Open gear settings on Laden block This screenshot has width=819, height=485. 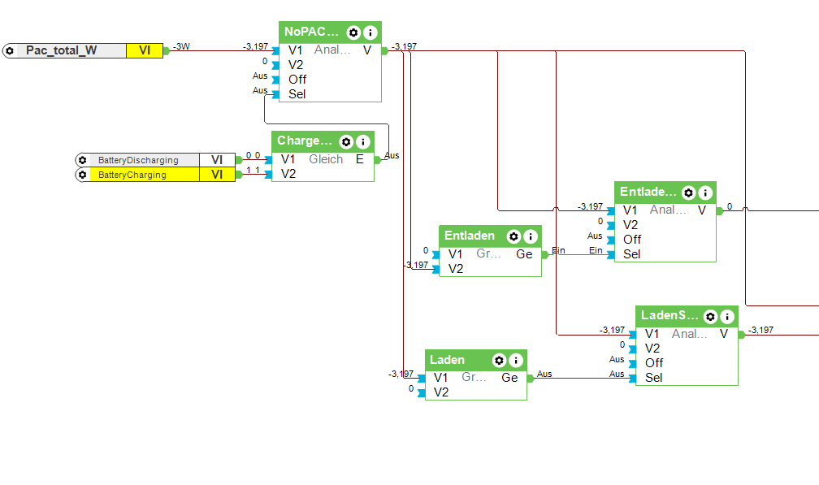click(500, 360)
